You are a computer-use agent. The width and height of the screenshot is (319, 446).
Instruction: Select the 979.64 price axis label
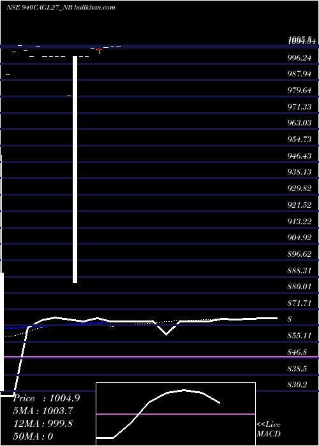coord(299,90)
